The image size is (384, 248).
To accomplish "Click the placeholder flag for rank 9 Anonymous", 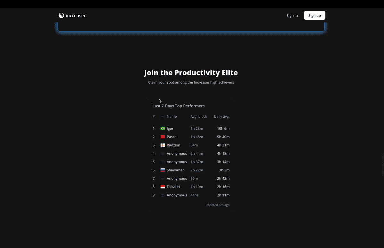I will pos(163,195).
